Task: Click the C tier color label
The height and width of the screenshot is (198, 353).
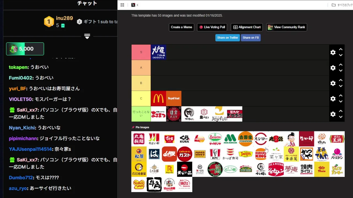Action: click(141, 98)
